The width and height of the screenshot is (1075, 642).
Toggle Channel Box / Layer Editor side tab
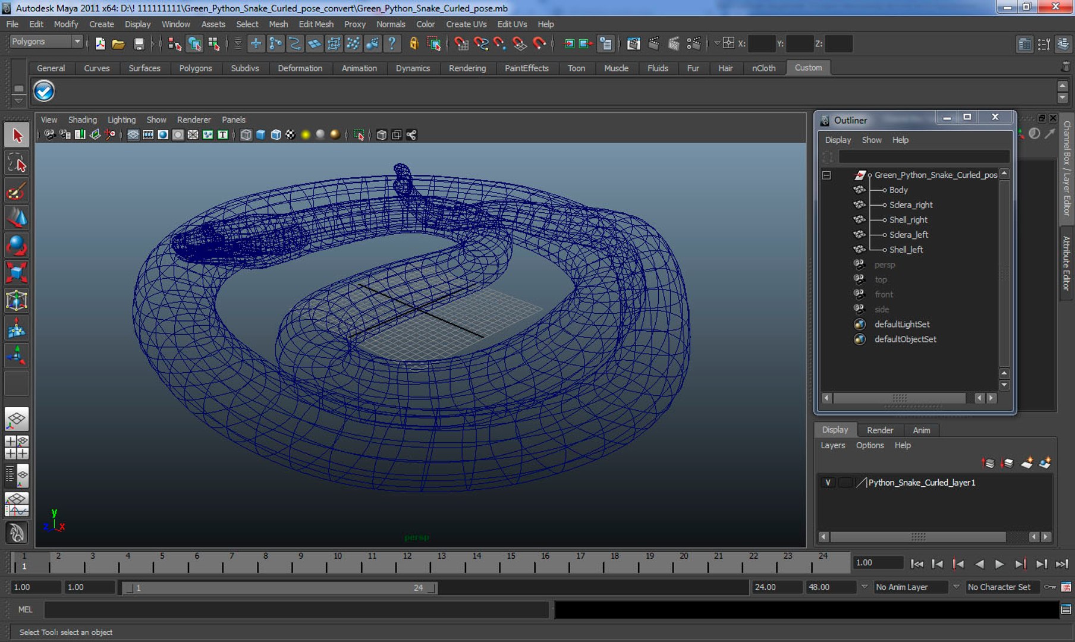click(1067, 168)
